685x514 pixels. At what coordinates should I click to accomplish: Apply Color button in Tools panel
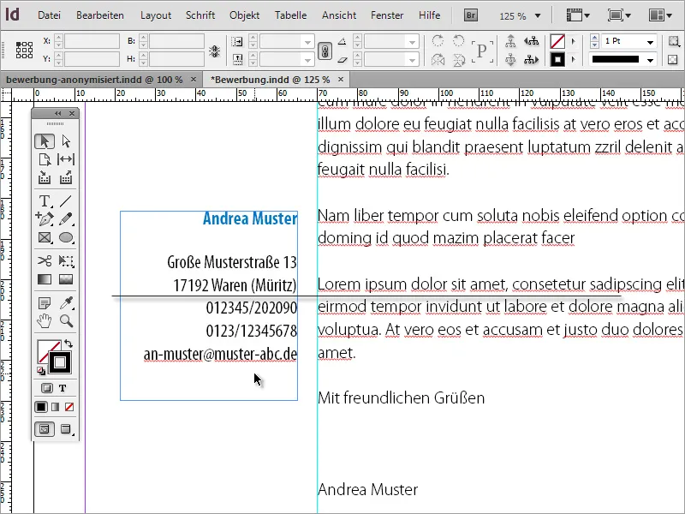tap(41, 407)
